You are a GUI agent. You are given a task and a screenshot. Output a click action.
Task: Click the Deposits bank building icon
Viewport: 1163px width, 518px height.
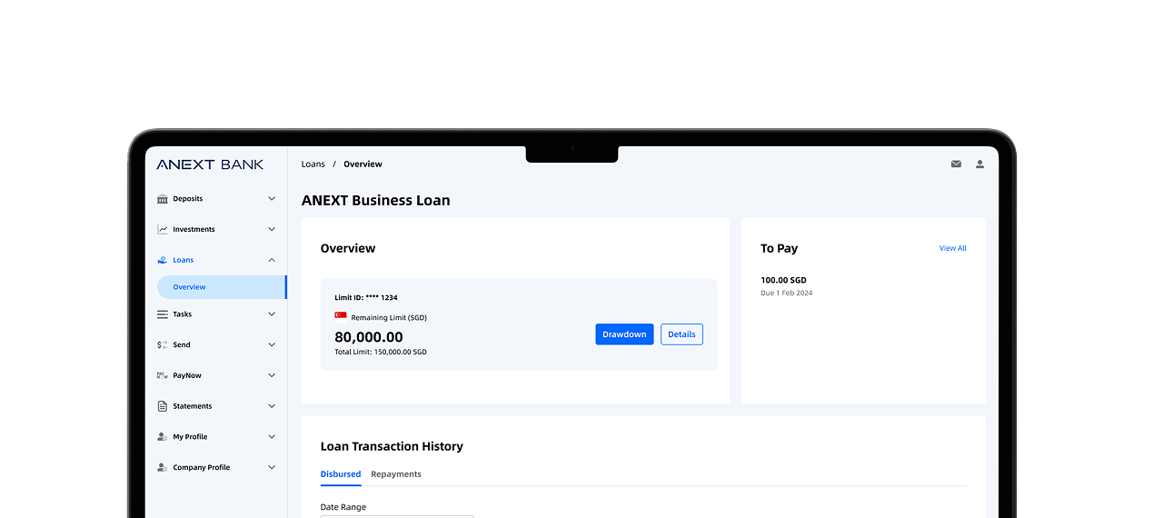pos(163,199)
